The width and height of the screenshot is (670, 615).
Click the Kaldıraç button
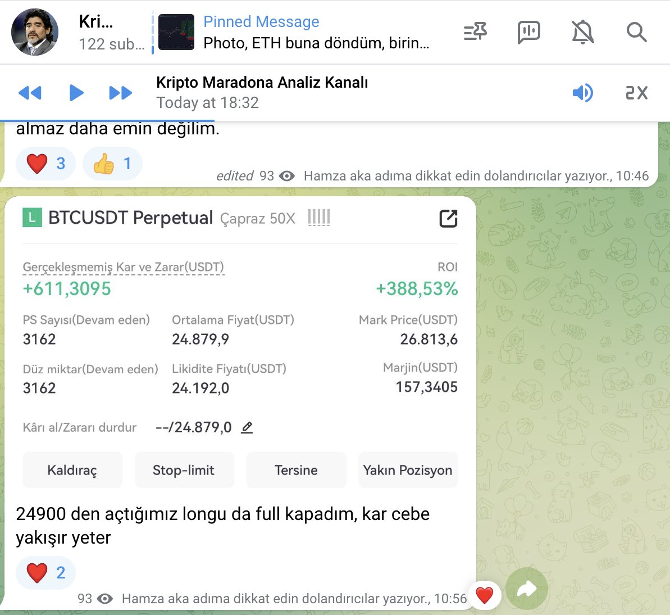(x=72, y=470)
